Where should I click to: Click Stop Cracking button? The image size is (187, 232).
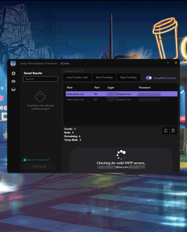pyautogui.click(x=128, y=77)
